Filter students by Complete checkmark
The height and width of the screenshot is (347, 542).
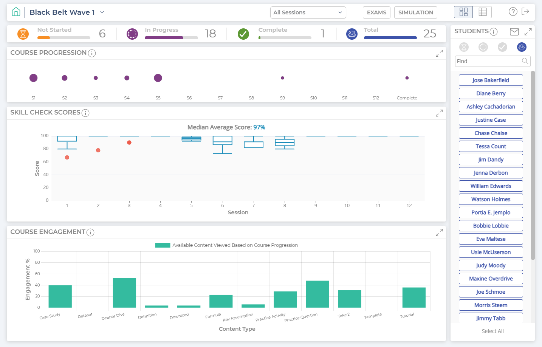pyautogui.click(x=502, y=47)
